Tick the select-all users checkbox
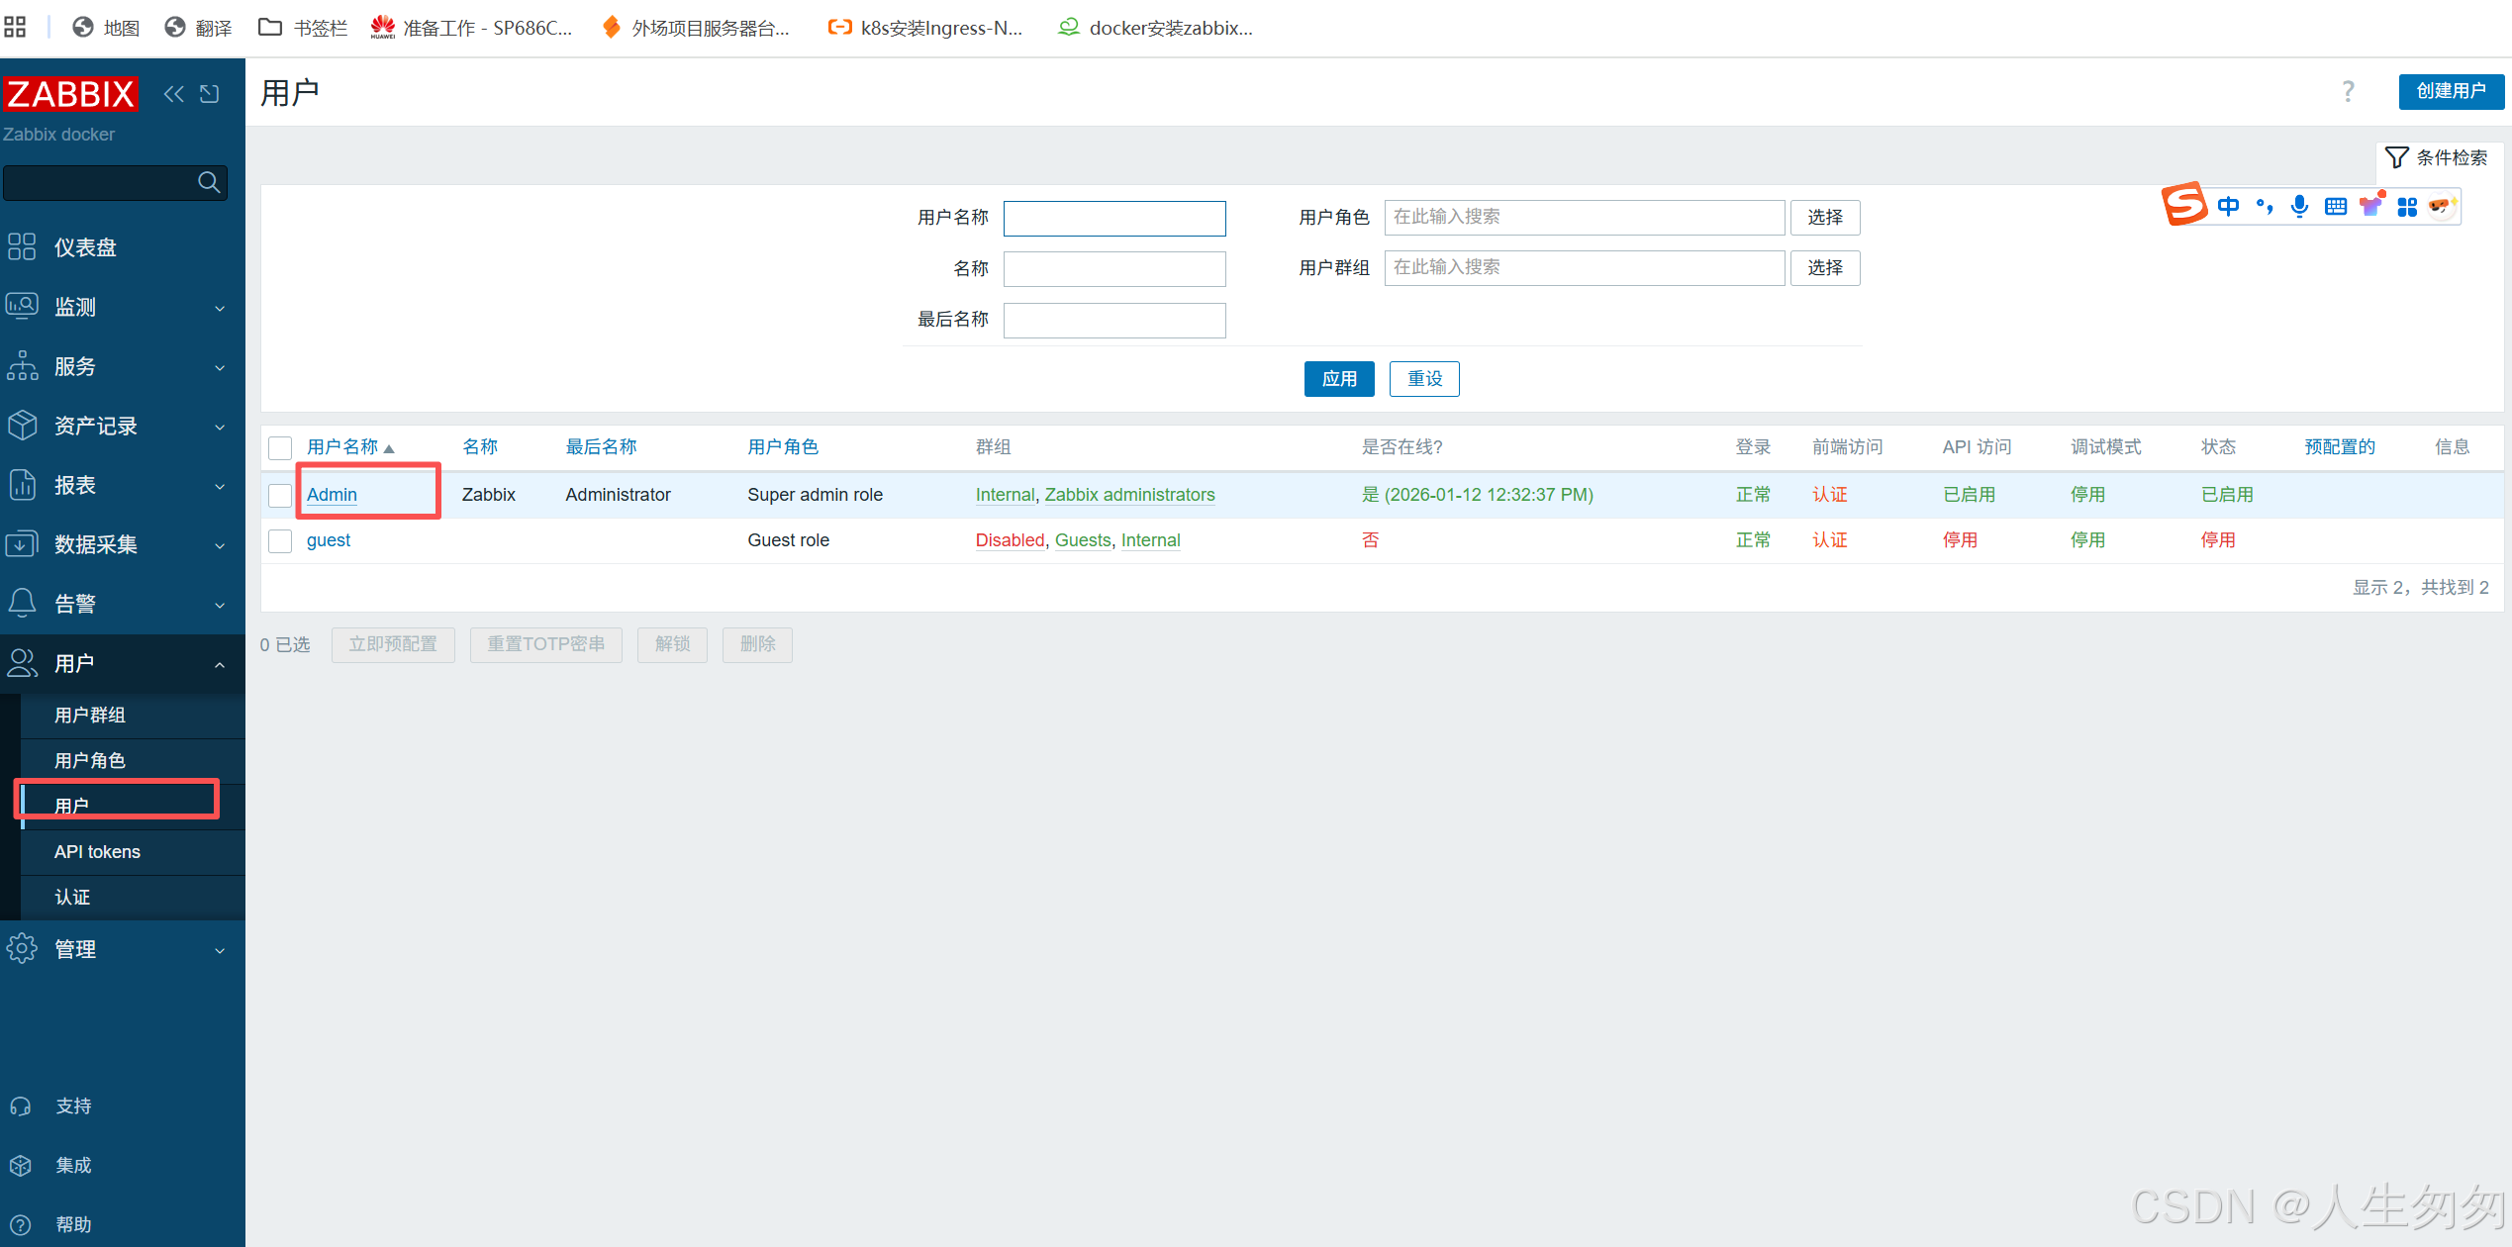The height and width of the screenshot is (1247, 2512). 280,447
